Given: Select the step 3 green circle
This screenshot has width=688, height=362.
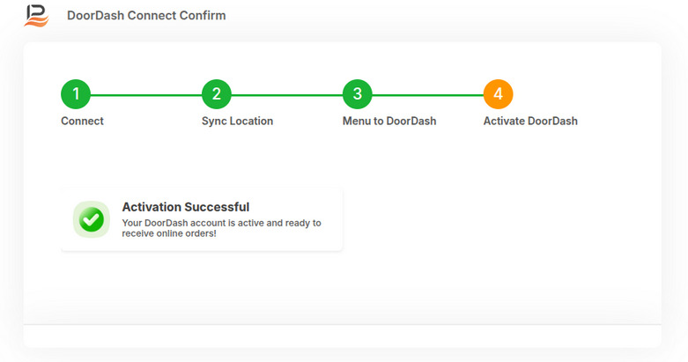Looking at the screenshot, I should [357, 94].
